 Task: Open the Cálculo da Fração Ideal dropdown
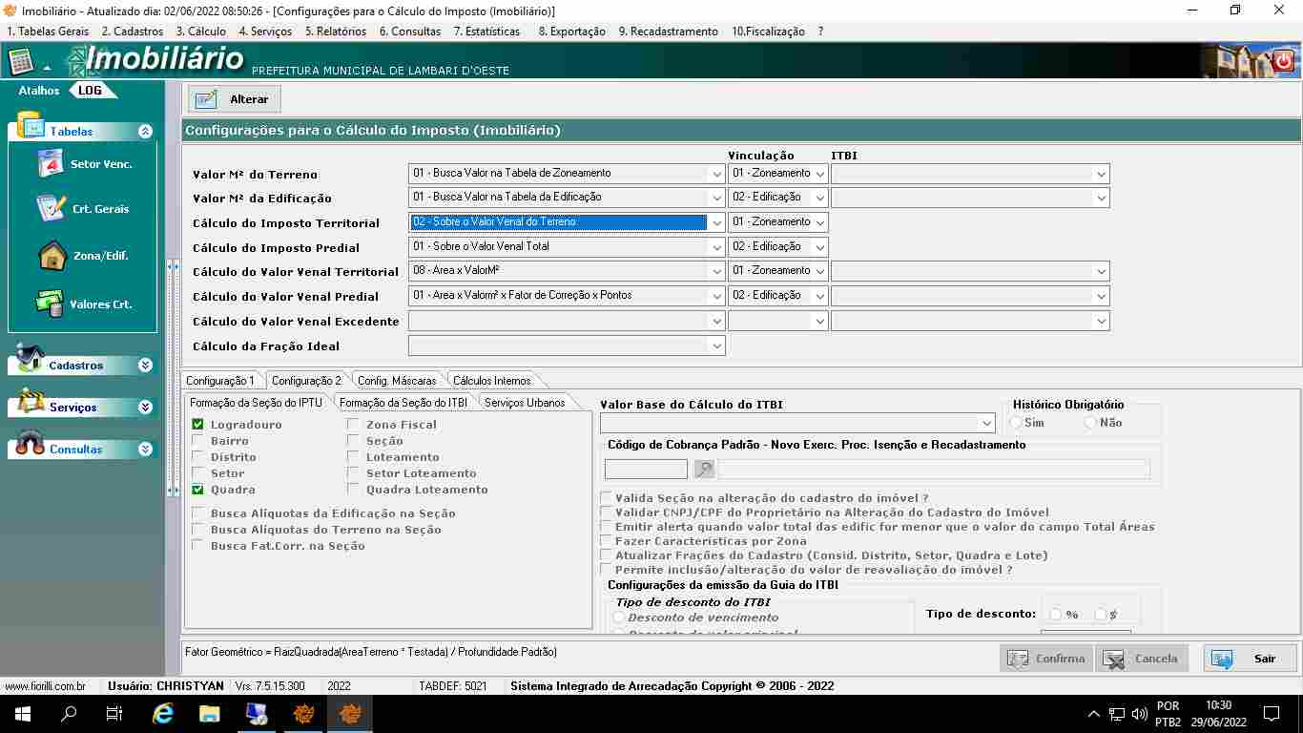pyautogui.click(x=716, y=346)
